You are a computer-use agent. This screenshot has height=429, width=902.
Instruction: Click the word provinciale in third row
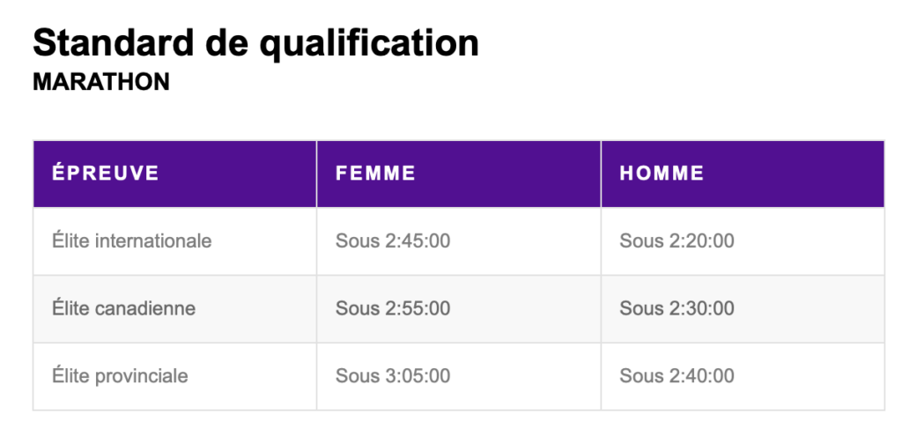click(x=141, y=377)
